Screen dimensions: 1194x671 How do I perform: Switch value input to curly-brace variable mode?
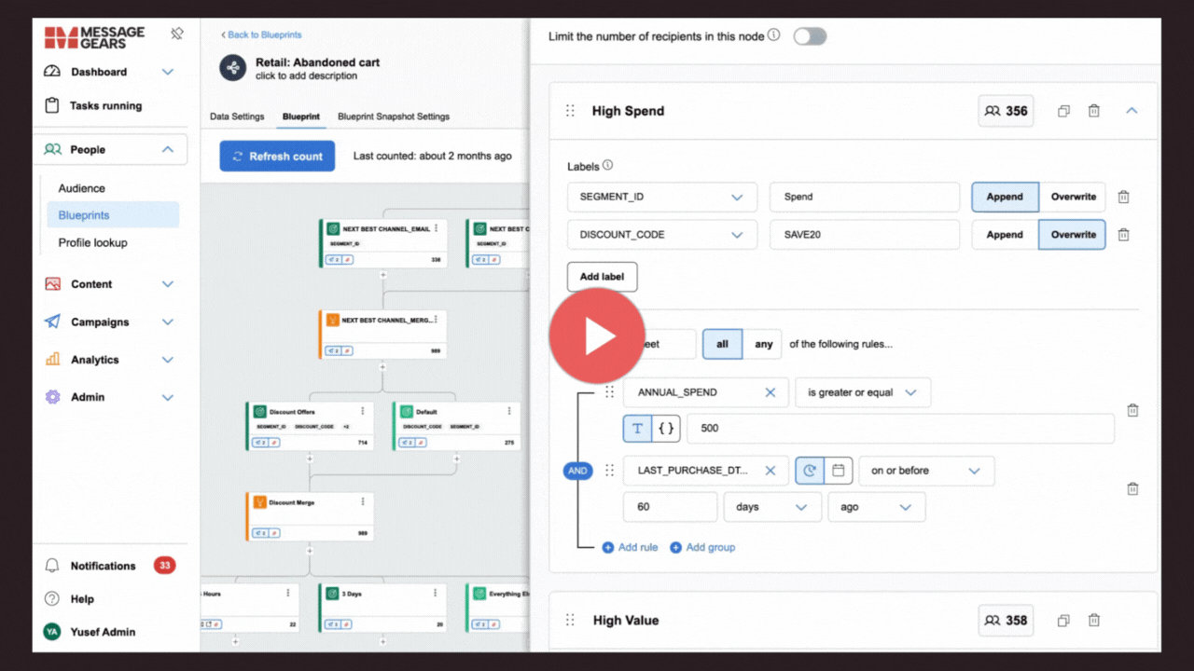point(666,429)
